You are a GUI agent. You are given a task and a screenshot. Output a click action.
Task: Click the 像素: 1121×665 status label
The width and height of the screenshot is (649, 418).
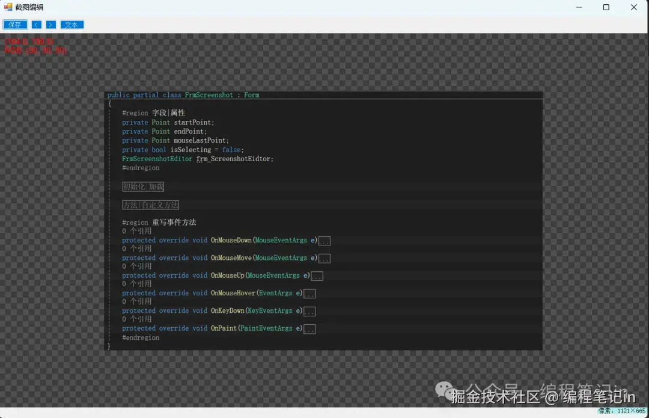pyautogui.click(x=622, y=411)
